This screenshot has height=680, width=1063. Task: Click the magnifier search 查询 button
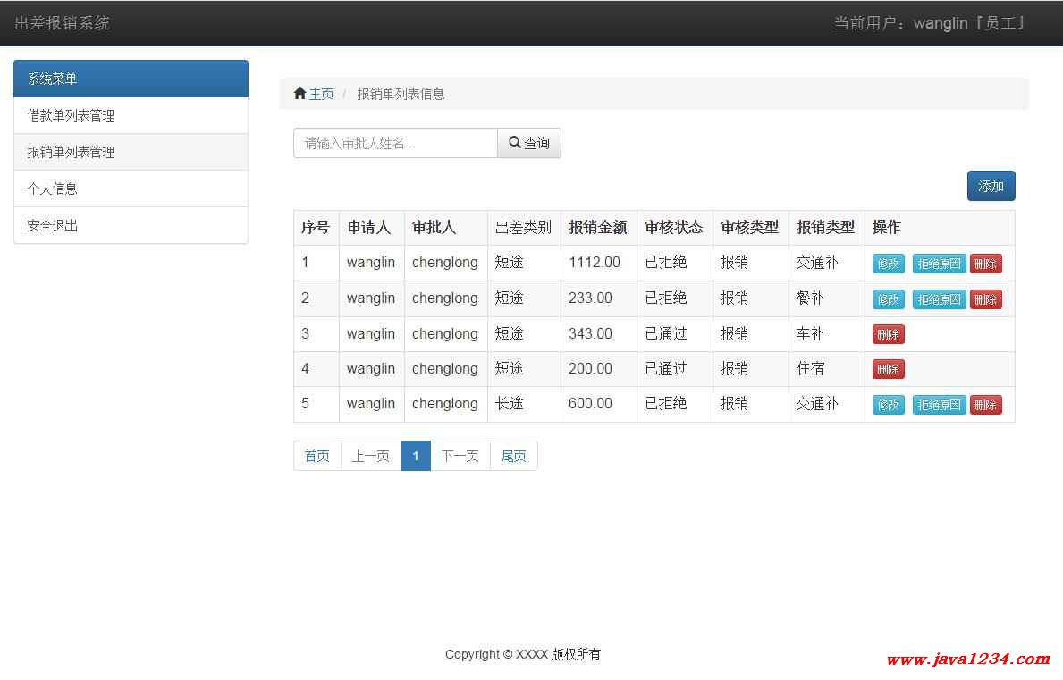529,143
